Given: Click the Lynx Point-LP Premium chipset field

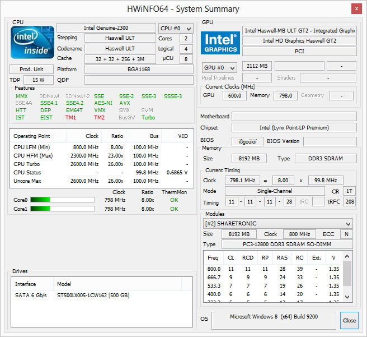Looking at the screenshot, I should point(294,128).
